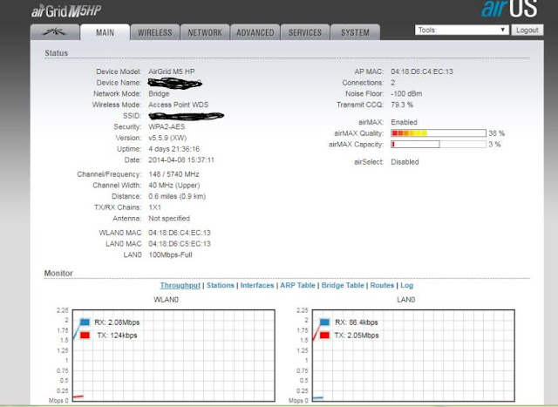558x407 pixels.
Task: Click the Version value v5.5.9 (XW)
Action: 167,138
